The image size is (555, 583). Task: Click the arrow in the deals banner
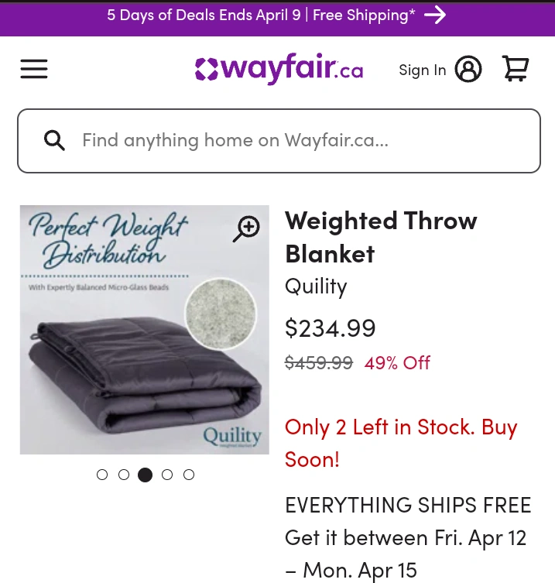tap(435, 15)
